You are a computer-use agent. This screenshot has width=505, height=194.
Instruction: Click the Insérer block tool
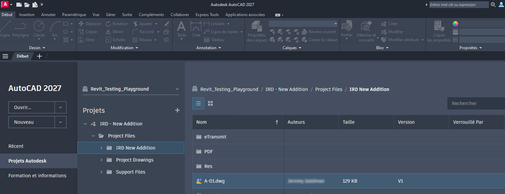[x=346, y=29]
